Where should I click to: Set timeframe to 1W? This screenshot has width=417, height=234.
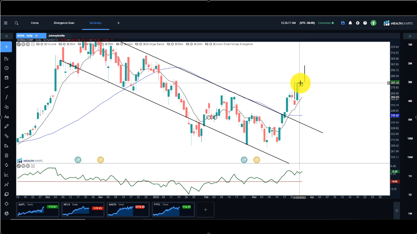410,213
